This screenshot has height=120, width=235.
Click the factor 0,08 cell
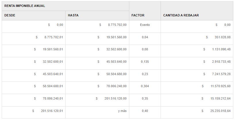pos(145,51)
